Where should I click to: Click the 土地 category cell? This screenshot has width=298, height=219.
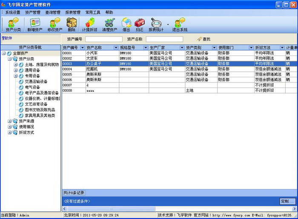pos(201,91)
